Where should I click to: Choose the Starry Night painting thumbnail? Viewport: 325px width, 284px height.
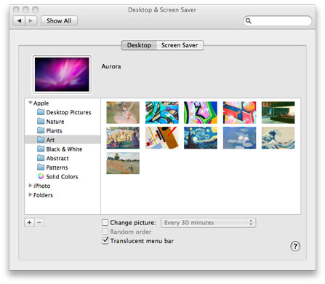click(201, 138)
